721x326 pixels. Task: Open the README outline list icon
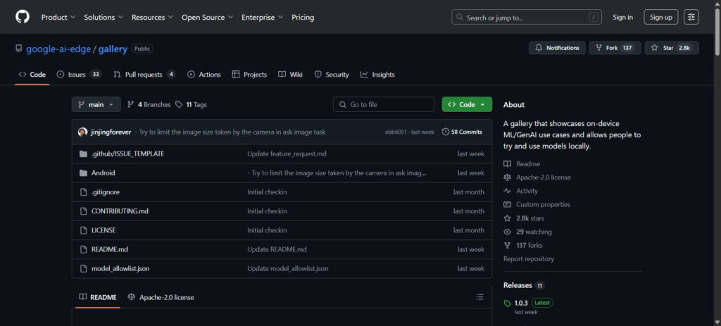coord(479,297)
